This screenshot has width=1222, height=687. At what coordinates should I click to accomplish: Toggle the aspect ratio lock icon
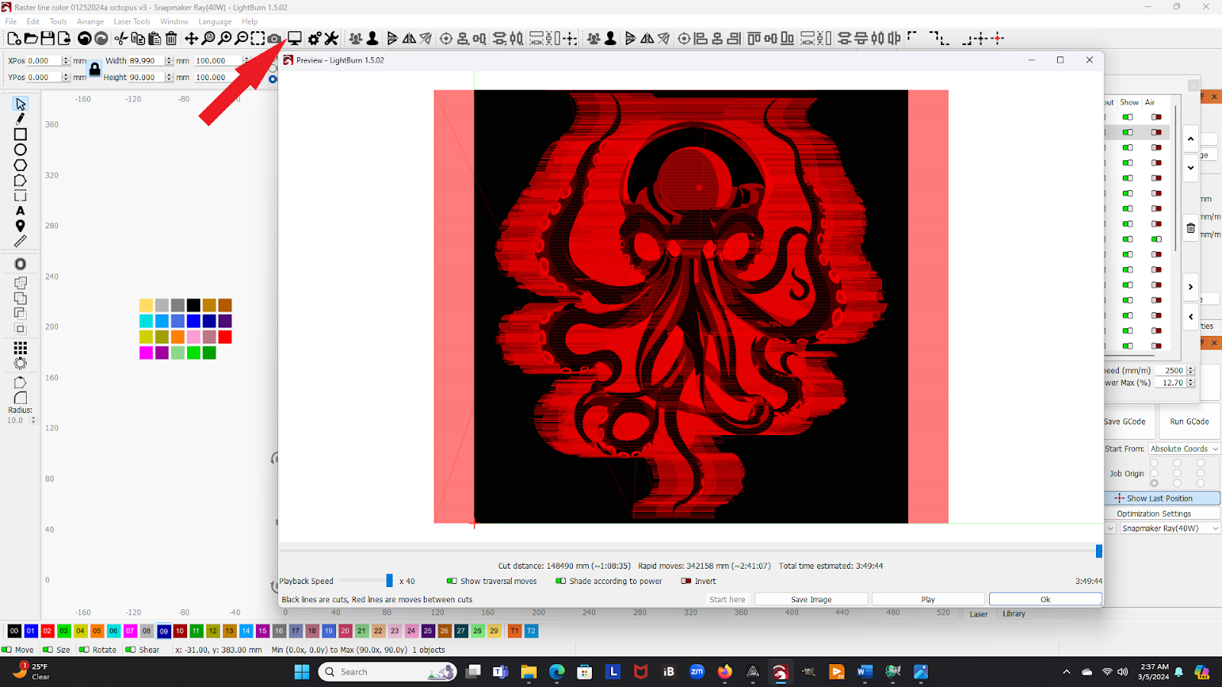point(95,69)
